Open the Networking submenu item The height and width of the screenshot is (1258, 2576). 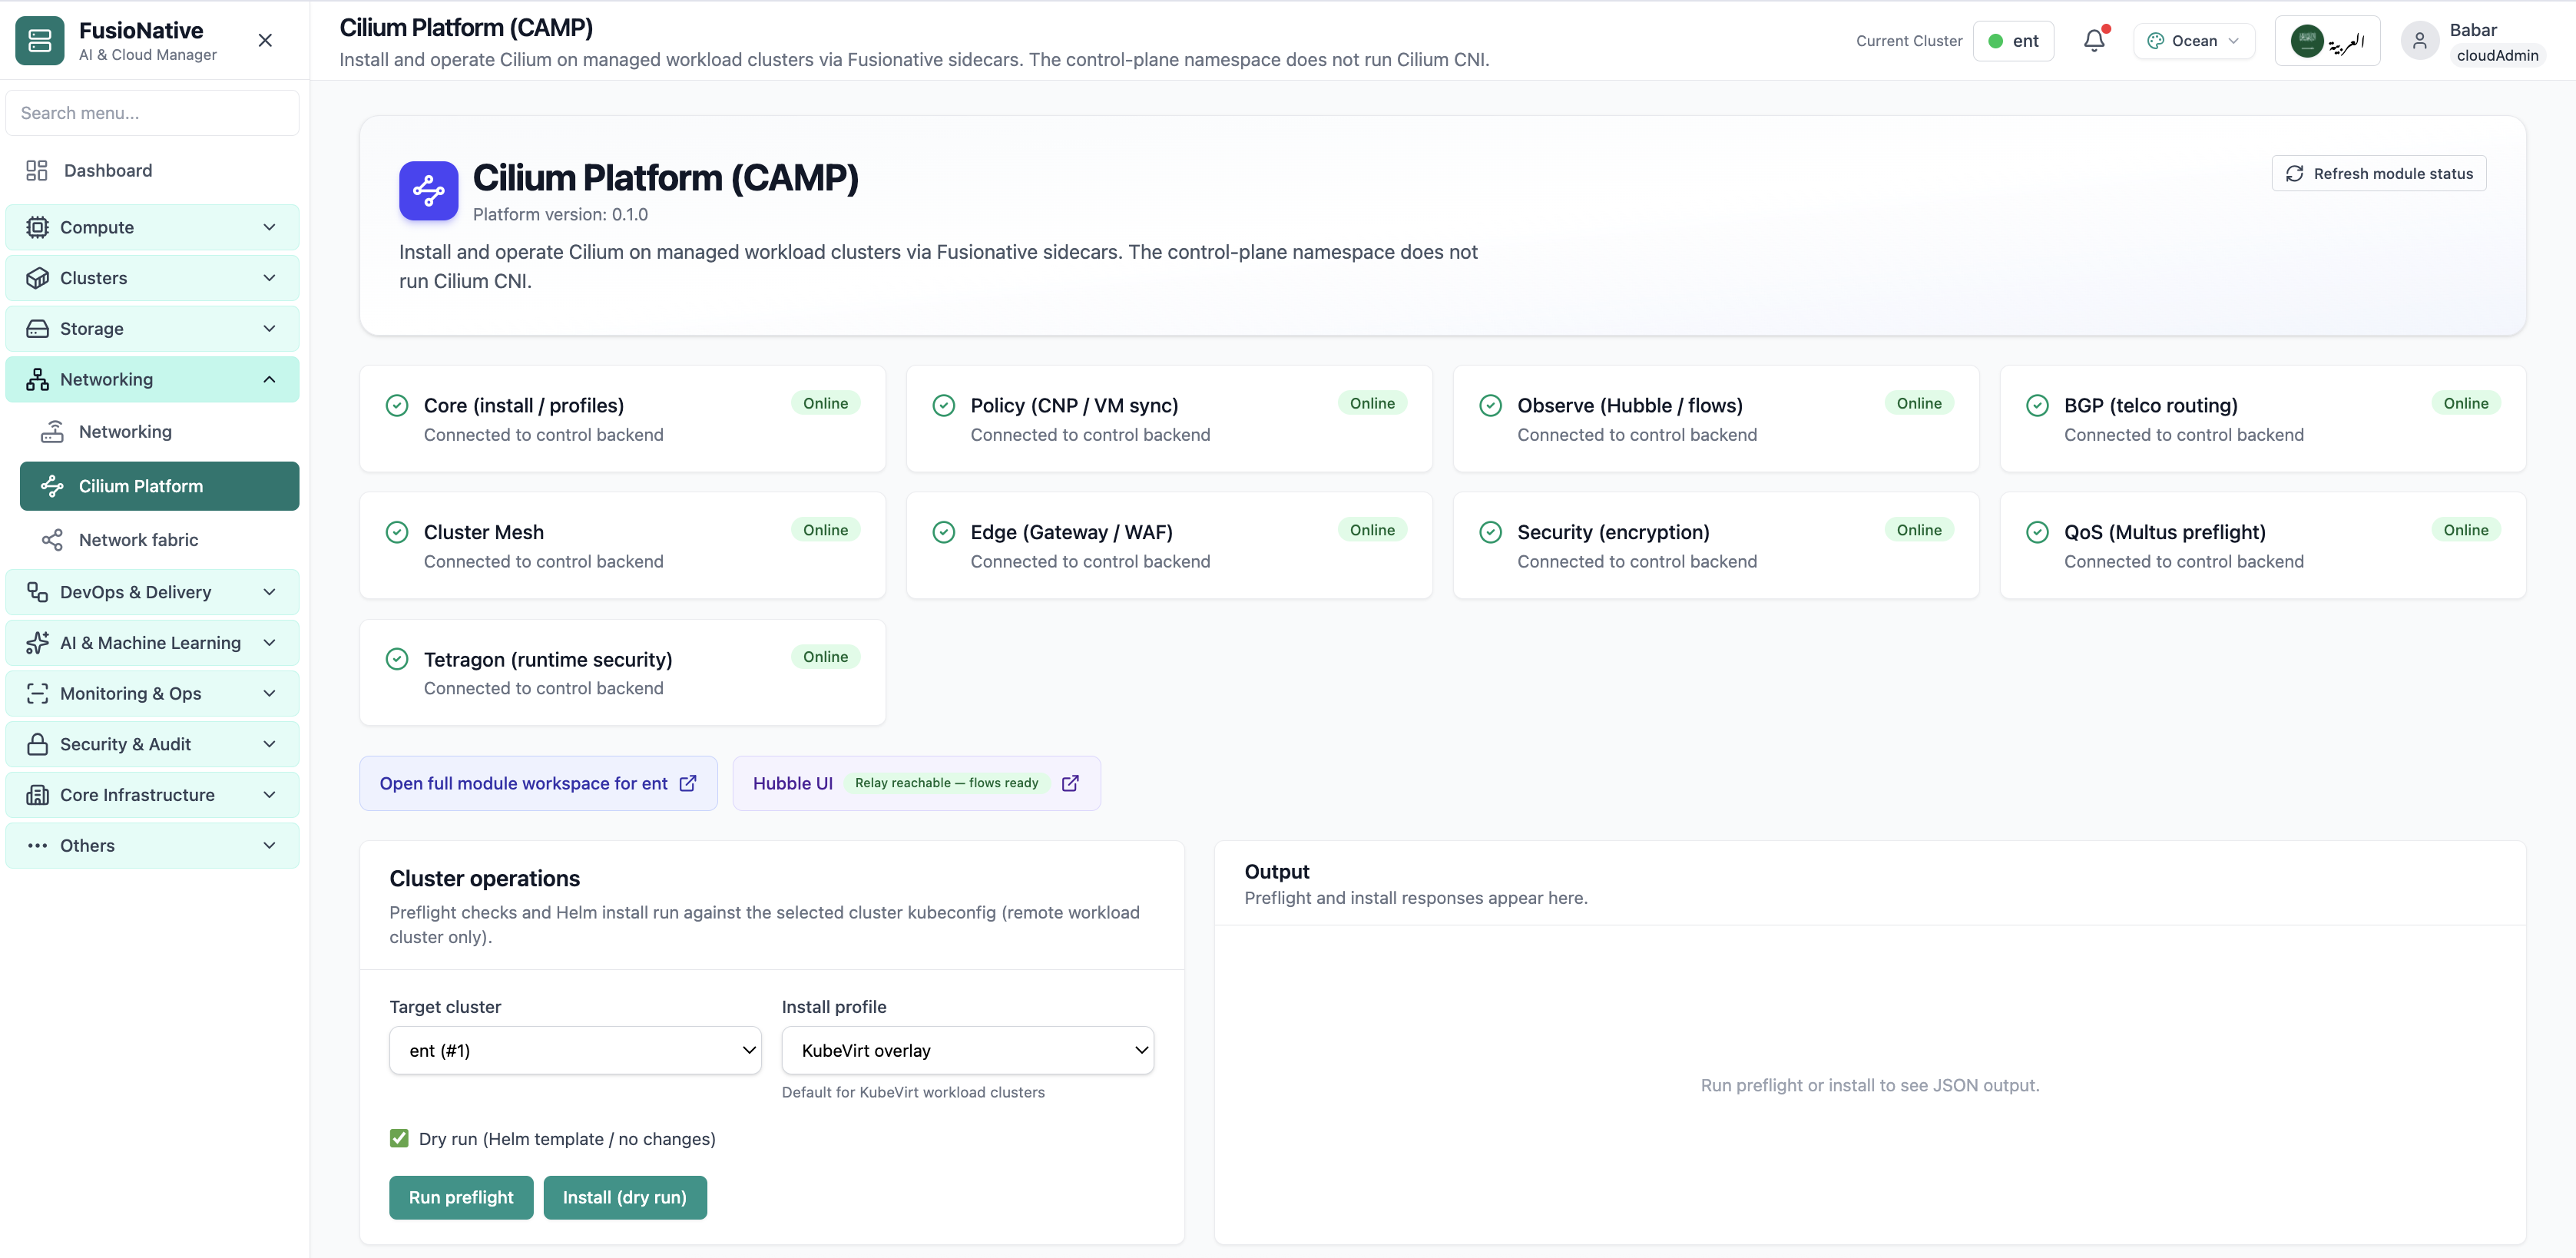point(159,432)
